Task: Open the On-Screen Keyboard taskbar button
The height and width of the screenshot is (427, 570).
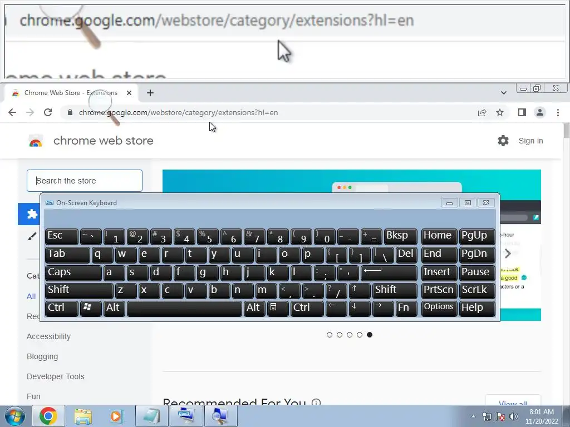Action: pos(186,416)
